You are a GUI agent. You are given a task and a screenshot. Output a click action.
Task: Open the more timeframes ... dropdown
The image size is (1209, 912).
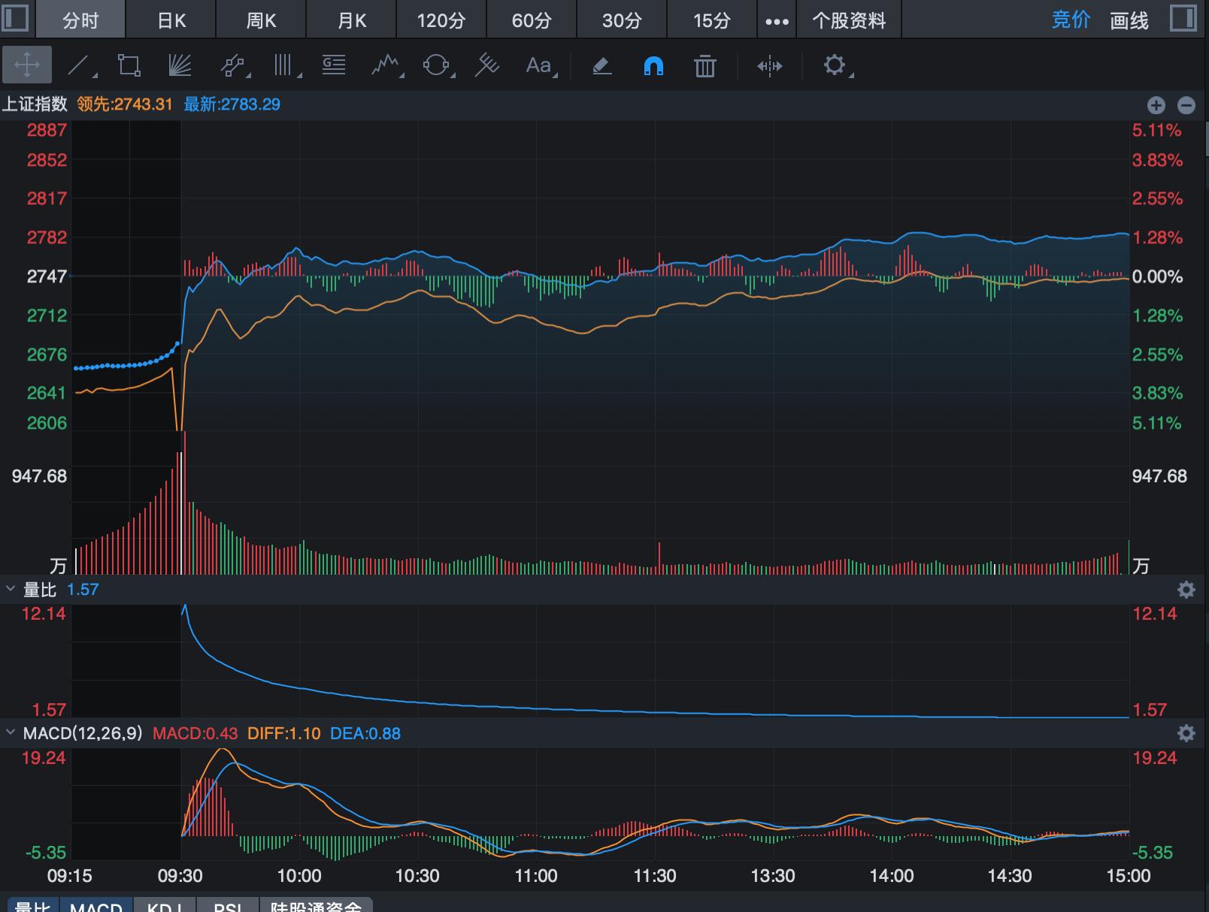pos(776,20)
